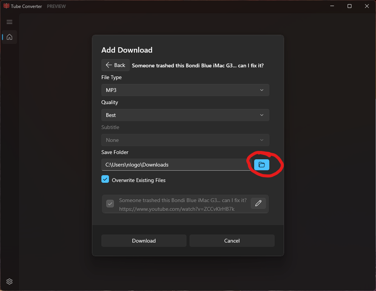Image resolution: width=376 pixels, height=291 pixels.
Task: Edit the download filename via the pencil icon
Action: (258, 203)
